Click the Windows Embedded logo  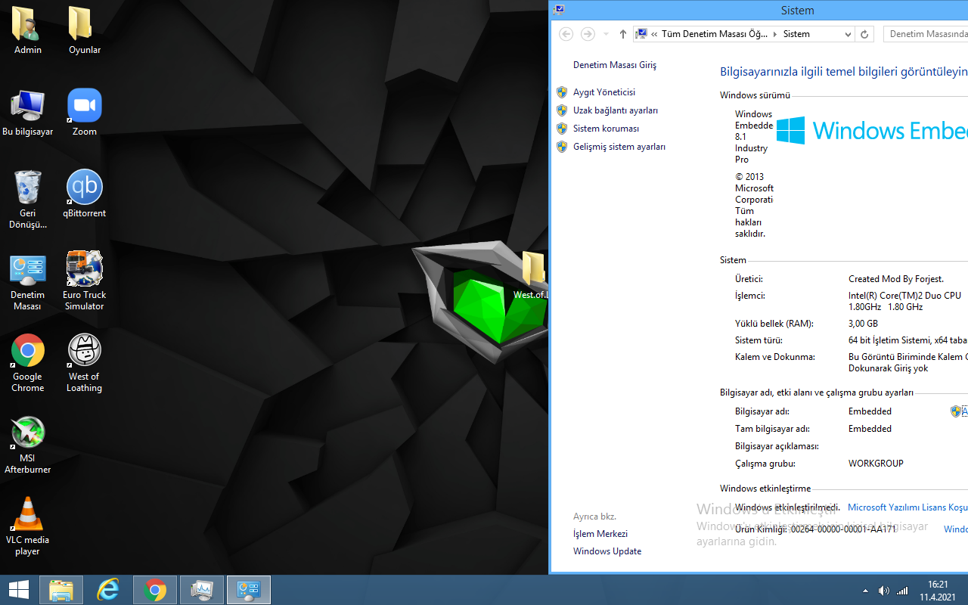tap(872, 130)
